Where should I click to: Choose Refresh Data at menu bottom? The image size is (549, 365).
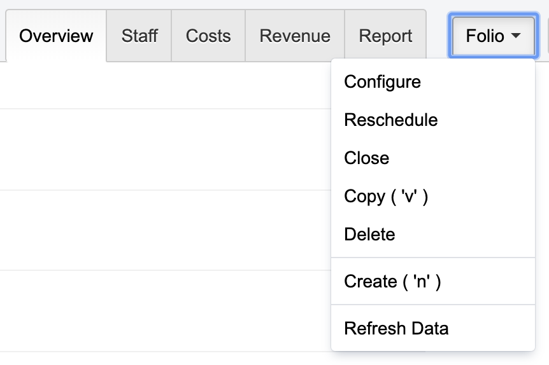tap(396, 328)
